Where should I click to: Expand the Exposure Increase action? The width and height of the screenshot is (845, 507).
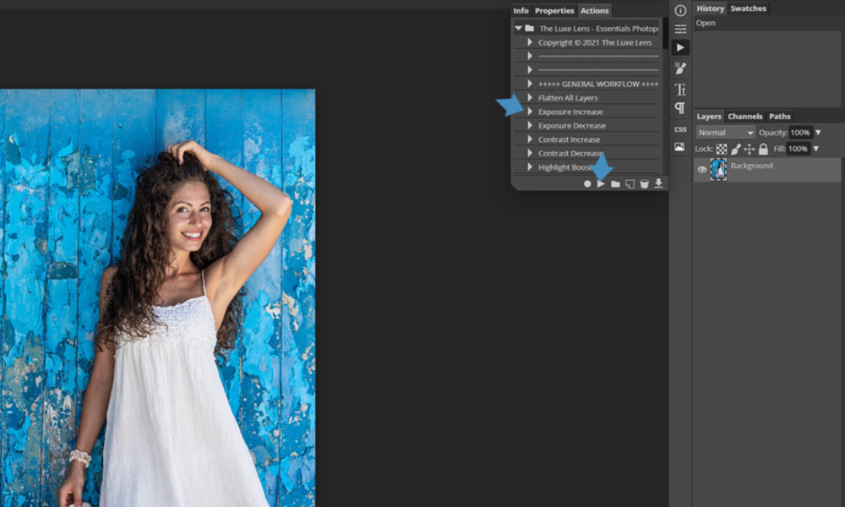(x=530, y=112)
